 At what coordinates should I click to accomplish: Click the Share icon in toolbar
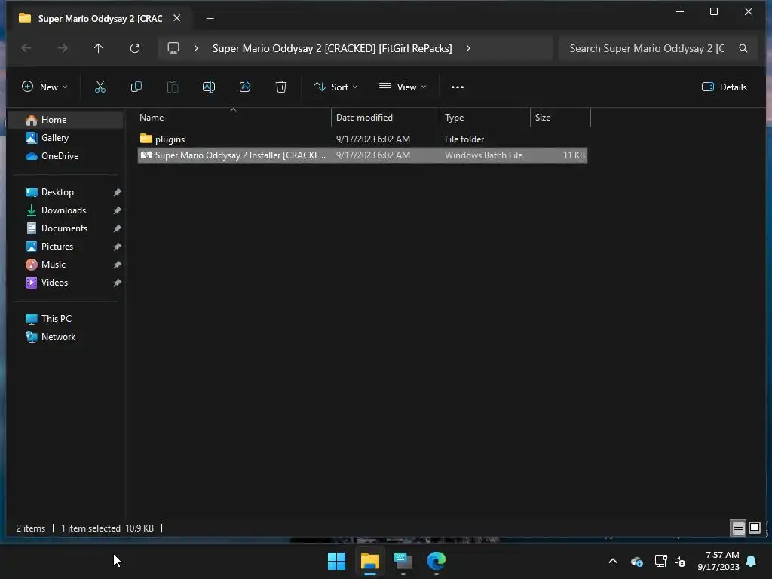point(245,87)
